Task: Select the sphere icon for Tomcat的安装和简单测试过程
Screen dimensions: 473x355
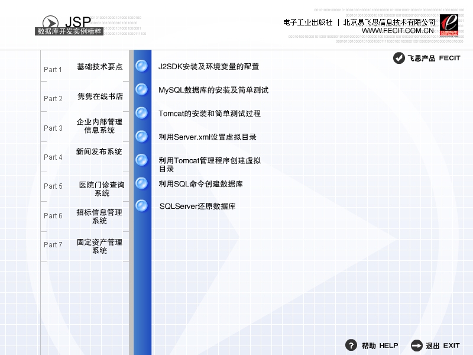Action: pos(142,113)
